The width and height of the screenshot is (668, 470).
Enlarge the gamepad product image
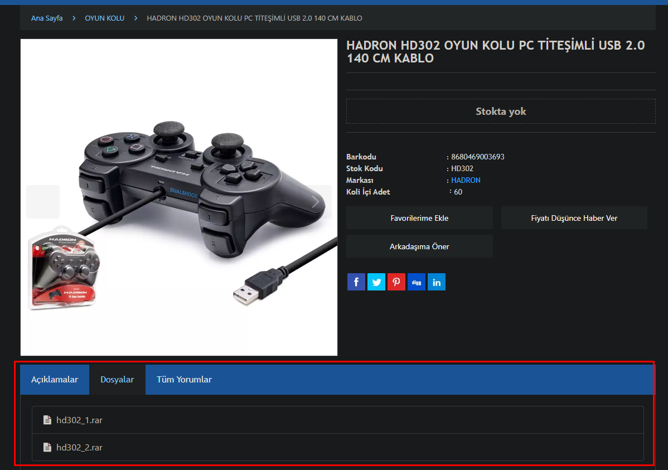[x=179, y=197]
